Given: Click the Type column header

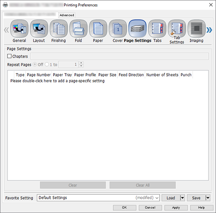Looking at the screenshot, I should coord(20,75).
